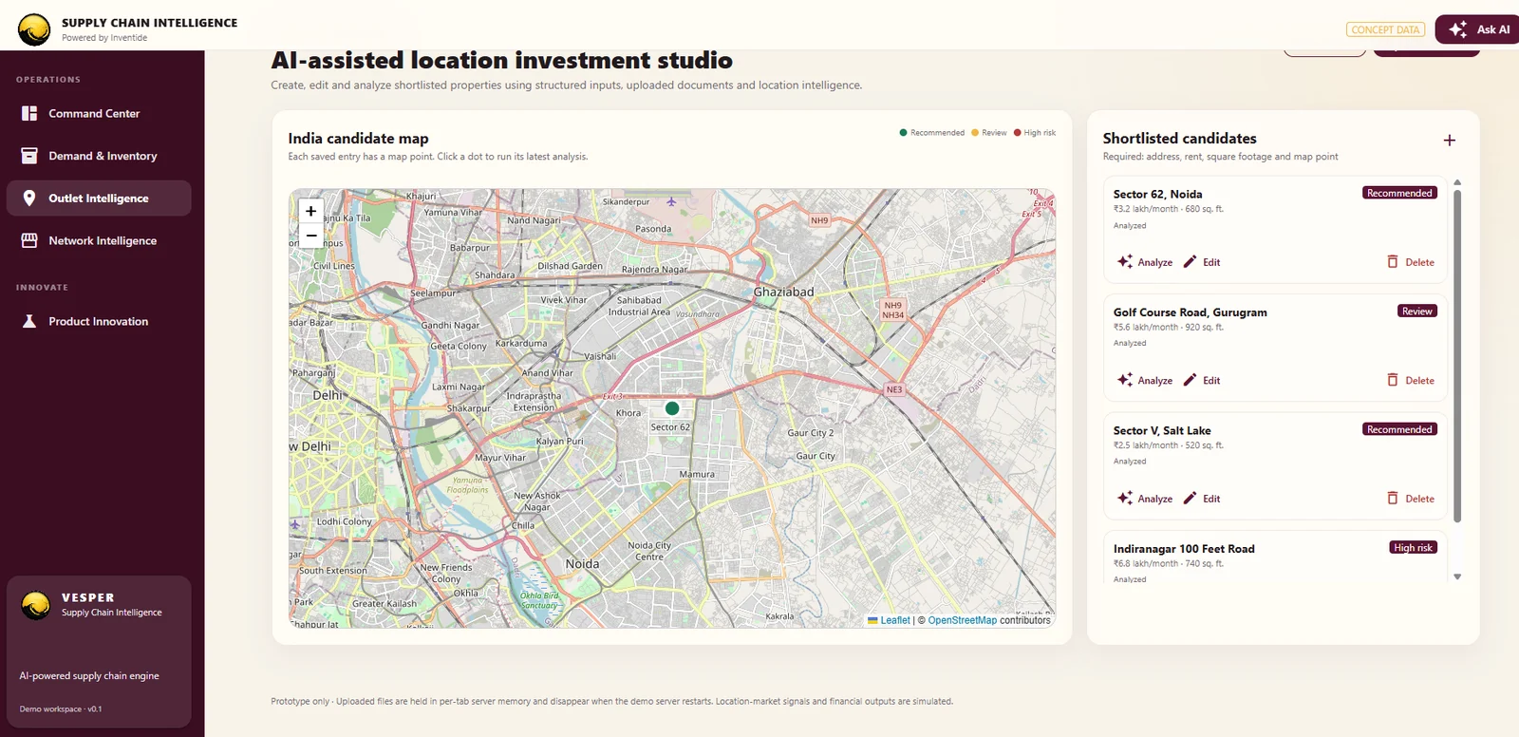
Task: Select the Indiranagar 100 Feet Road title
Action: 1184,549
